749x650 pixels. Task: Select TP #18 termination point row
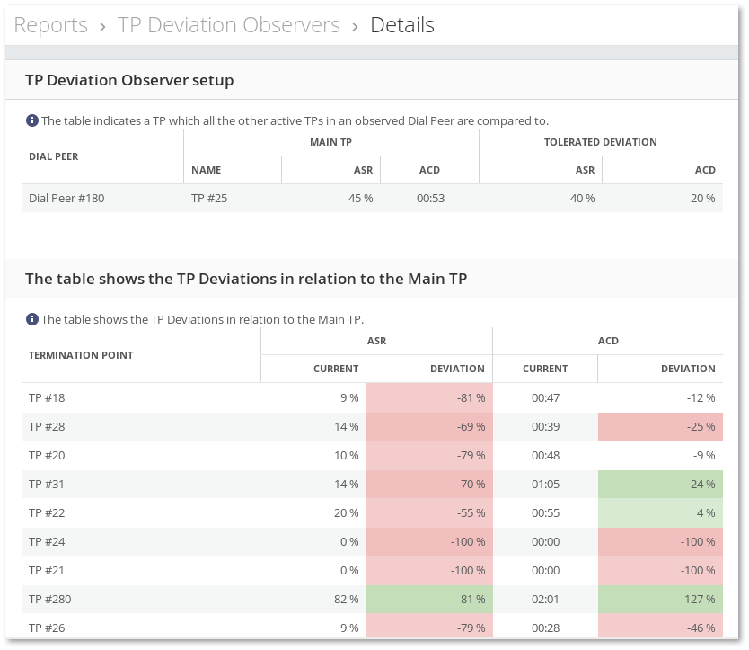click(47, 397)
